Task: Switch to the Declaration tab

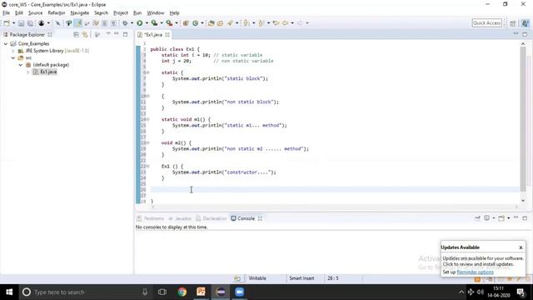Action: point(211,218)
